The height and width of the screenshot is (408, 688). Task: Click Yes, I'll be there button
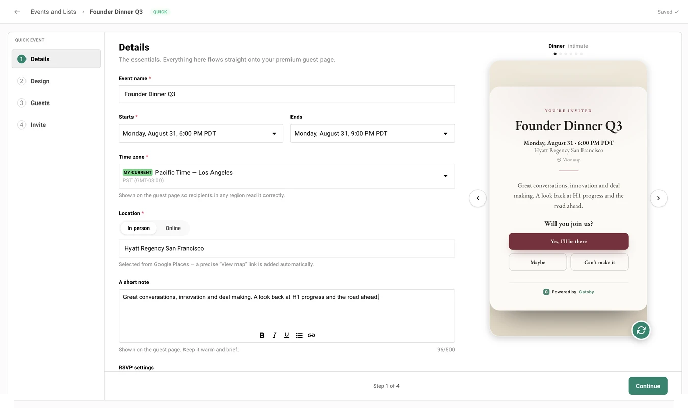click(x=568, y=241)
